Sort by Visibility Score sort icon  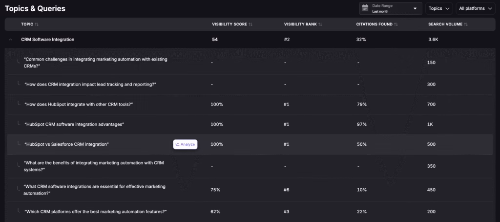(x=251, y=24)
